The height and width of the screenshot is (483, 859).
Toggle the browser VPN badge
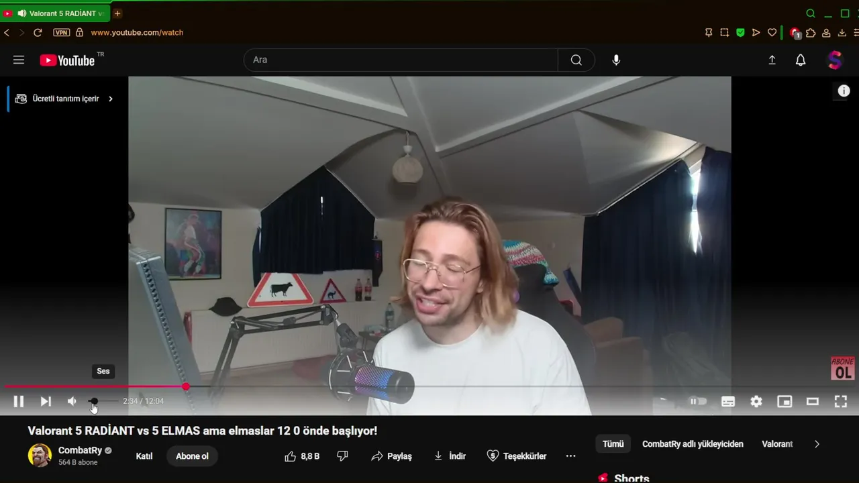[62, 32]
